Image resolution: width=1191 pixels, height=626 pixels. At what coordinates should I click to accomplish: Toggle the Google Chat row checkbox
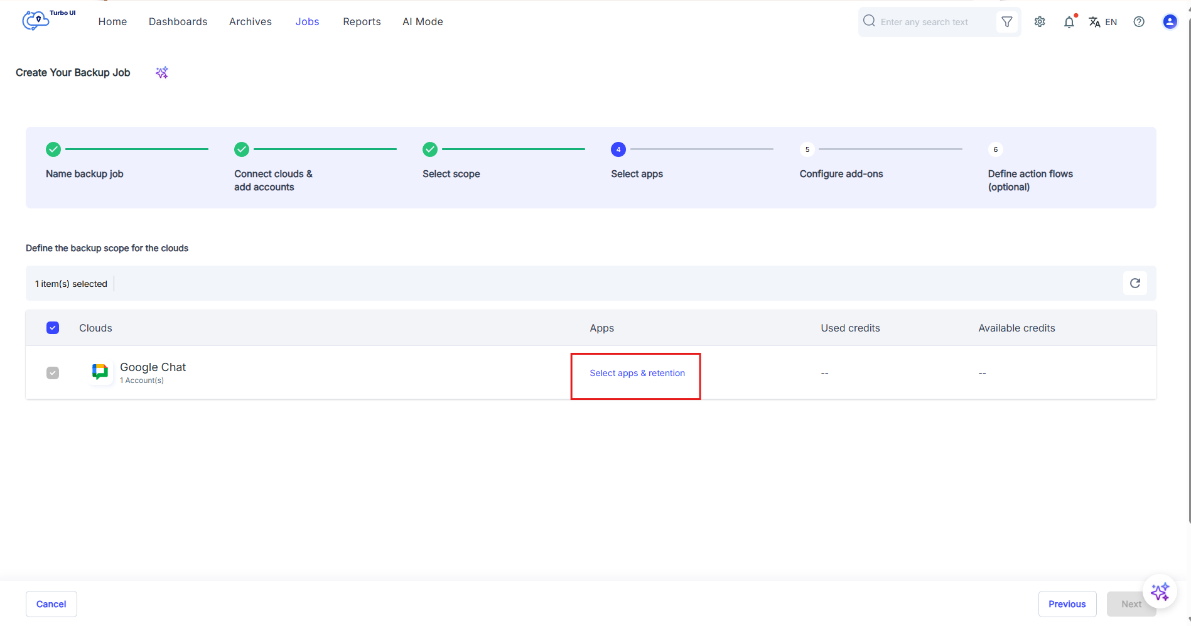[53, 373]
